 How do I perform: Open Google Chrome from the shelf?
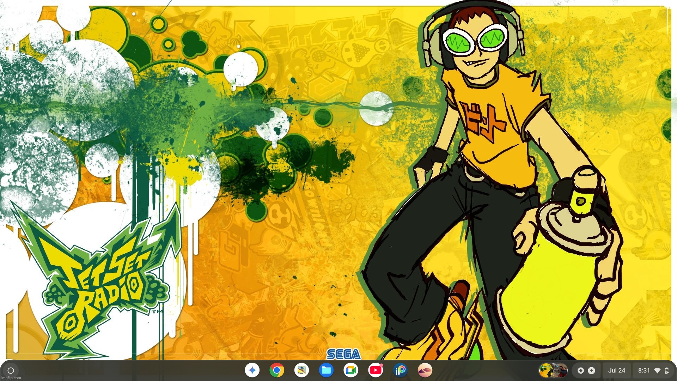pos(276,370)
